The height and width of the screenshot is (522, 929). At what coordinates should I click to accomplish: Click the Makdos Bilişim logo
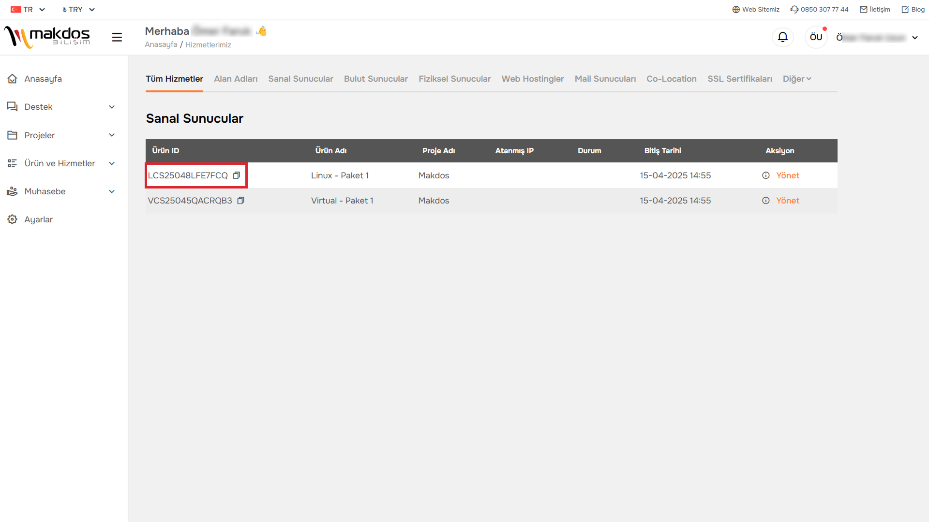click(x=47, y=37)
